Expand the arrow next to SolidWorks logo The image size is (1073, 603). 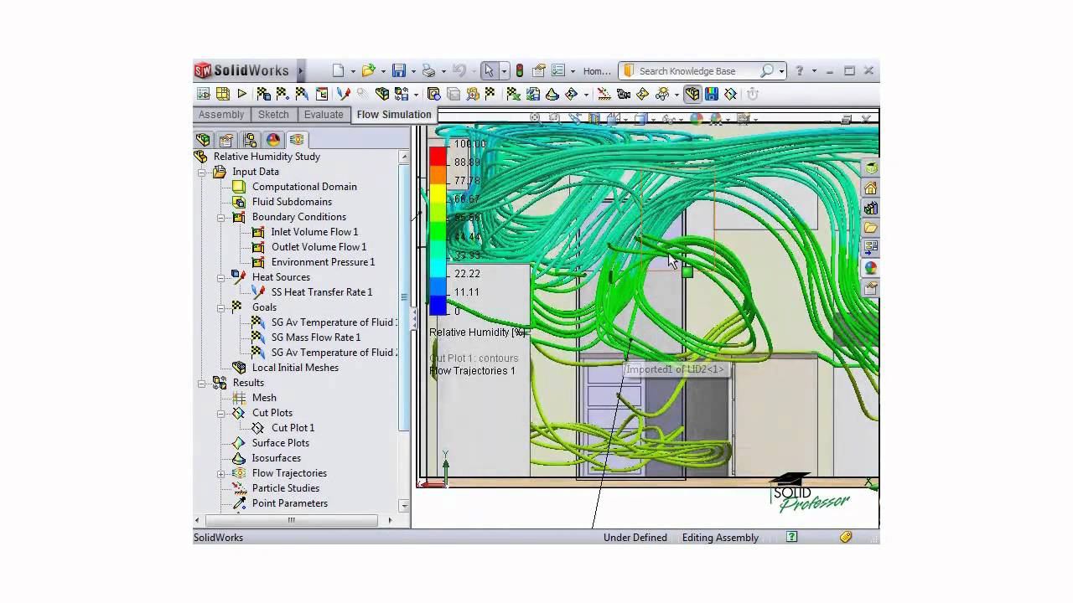(300, 71)
